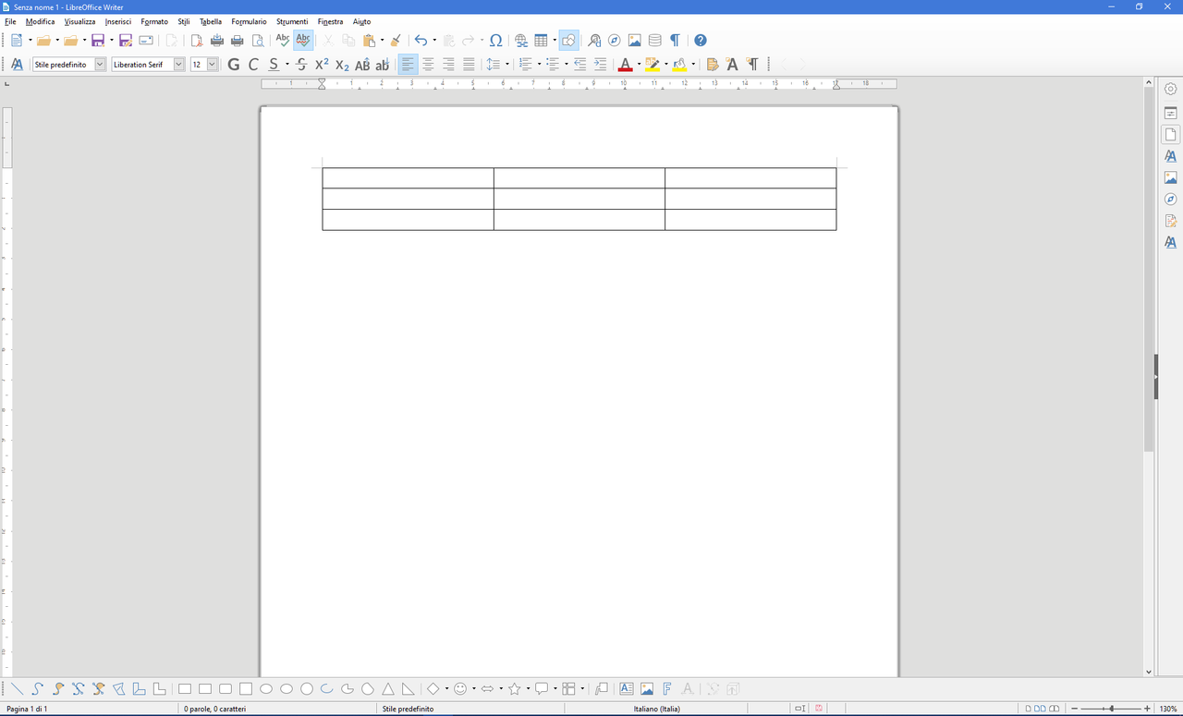The image size is (1183, 716).
Task: Expand Stars and Banners dropdown arrow
Action: click(x=528, y=688)
